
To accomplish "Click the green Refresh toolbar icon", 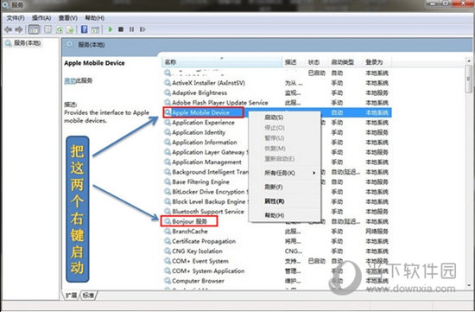I will (60, 29).
